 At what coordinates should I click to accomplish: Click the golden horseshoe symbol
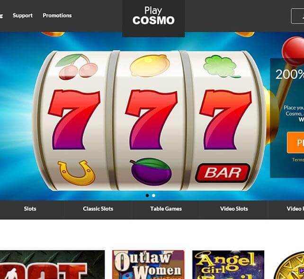click(x=76, y=173)
